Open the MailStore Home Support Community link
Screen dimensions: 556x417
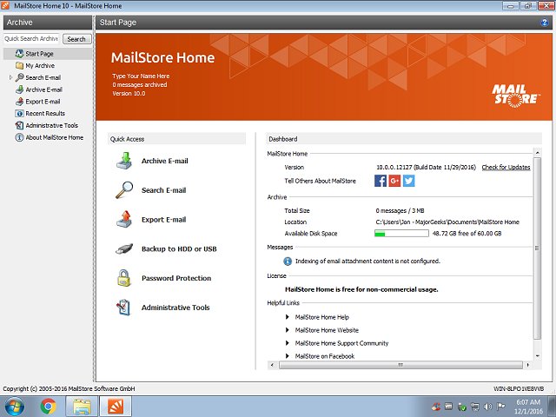point(341,343)
